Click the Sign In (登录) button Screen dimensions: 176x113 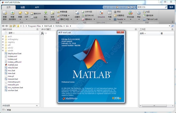(x=171, y=7)
